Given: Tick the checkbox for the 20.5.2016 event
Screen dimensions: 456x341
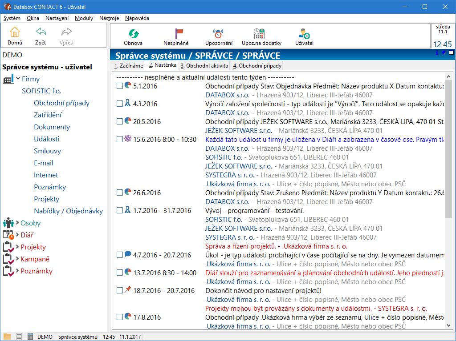Looking at the screenshot, I should 119,121.
